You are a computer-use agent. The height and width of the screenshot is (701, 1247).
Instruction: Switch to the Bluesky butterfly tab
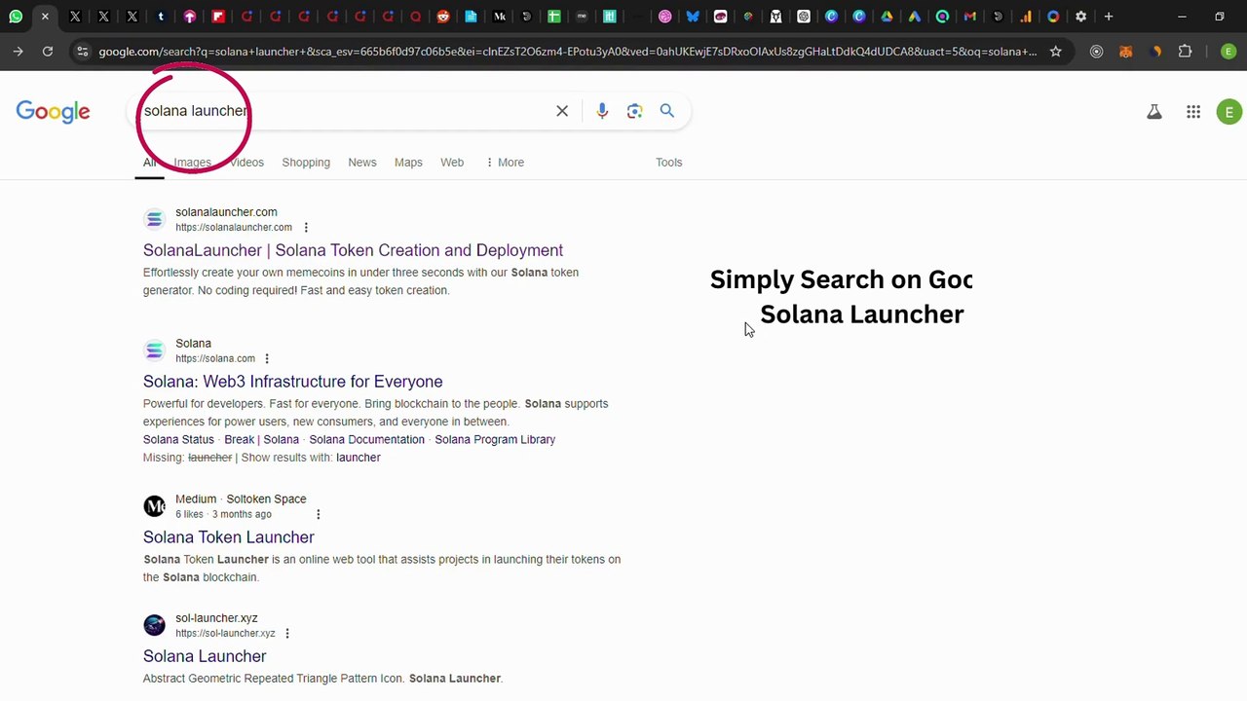(693, 17)
